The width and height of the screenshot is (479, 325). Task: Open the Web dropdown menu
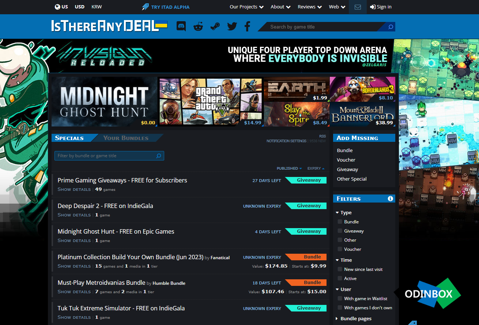[337, 7]
